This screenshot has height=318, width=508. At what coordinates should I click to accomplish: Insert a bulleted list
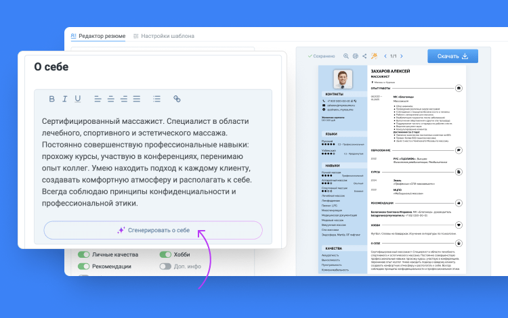point(157,99)
